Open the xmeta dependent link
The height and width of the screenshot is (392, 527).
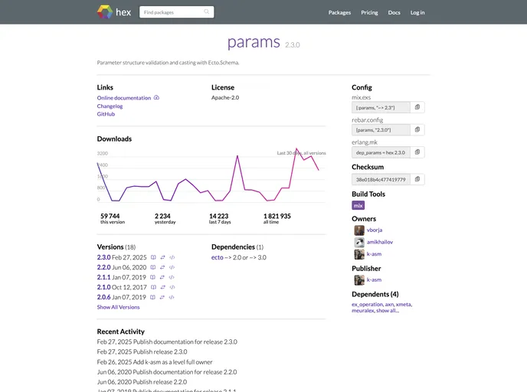[403, 304]
